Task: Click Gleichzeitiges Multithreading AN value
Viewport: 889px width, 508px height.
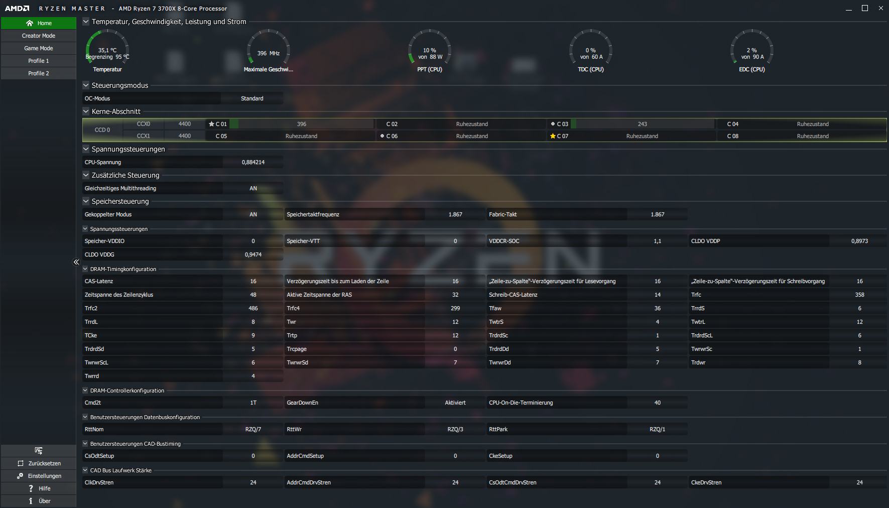Action: coord(253,188)
